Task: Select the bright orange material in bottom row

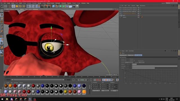Action: coord(84,92)
